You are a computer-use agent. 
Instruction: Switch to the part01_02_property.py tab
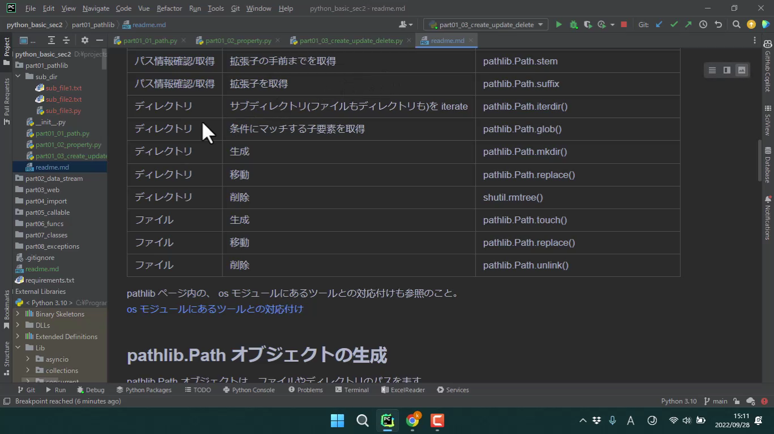238,41
